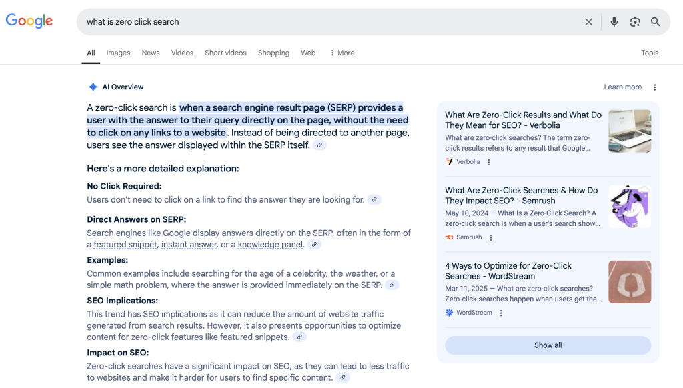Open source link icon after 'knowledge panel'
Screen dimensions: 683x388
coord(314,244)
